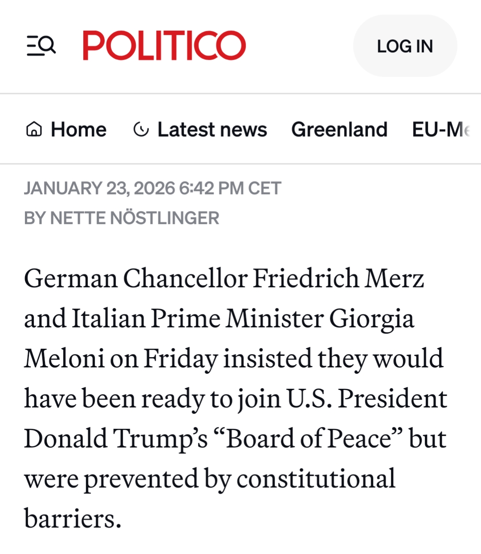This screenshot has height=554, width=481.
Task: Click Donald Trump's name in article
Action: coord(116,439)
